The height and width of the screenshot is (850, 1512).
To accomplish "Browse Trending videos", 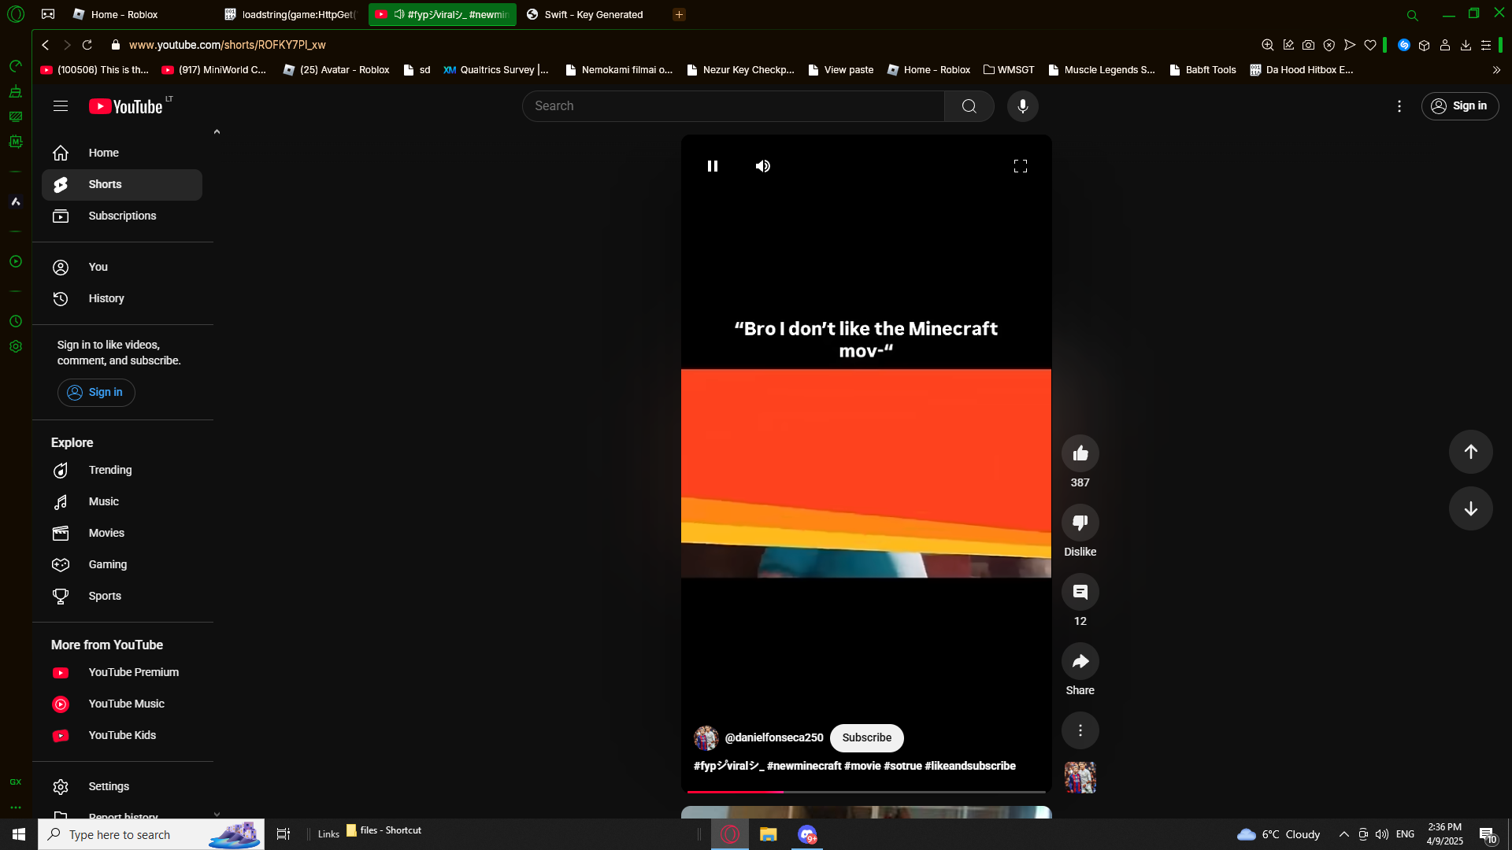I will tap(122, 471).
